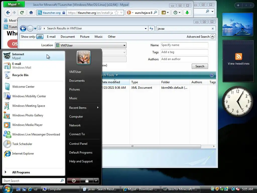Click the Add a tag field

(184, 52)
